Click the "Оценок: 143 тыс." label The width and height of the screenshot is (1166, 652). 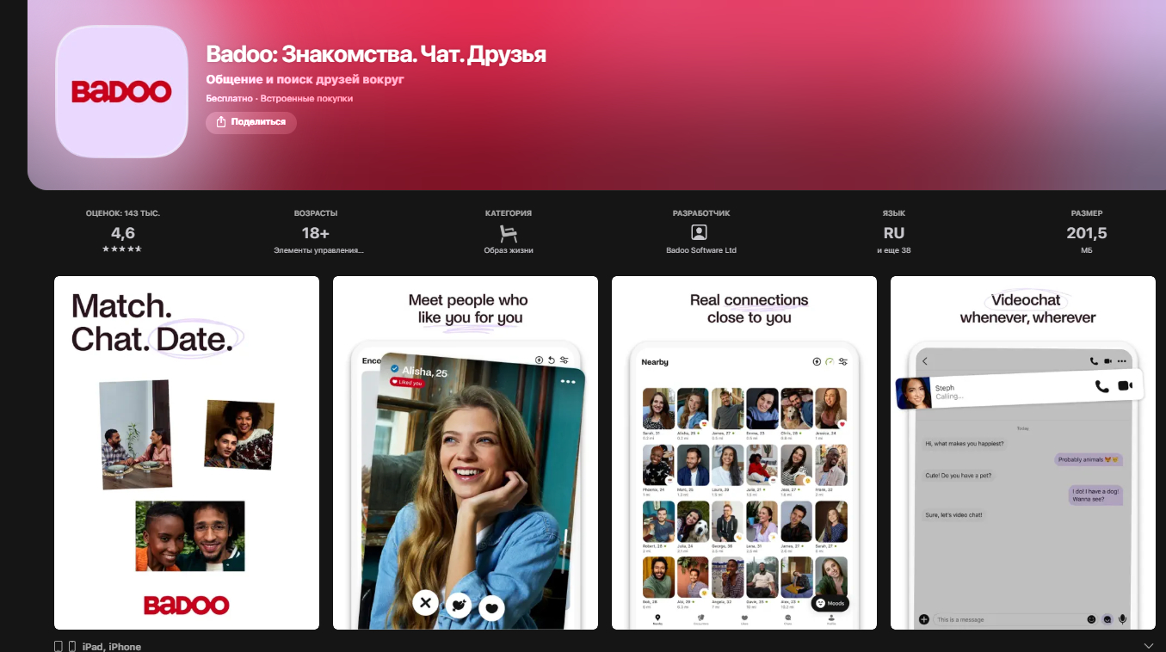tap(123, 213)
